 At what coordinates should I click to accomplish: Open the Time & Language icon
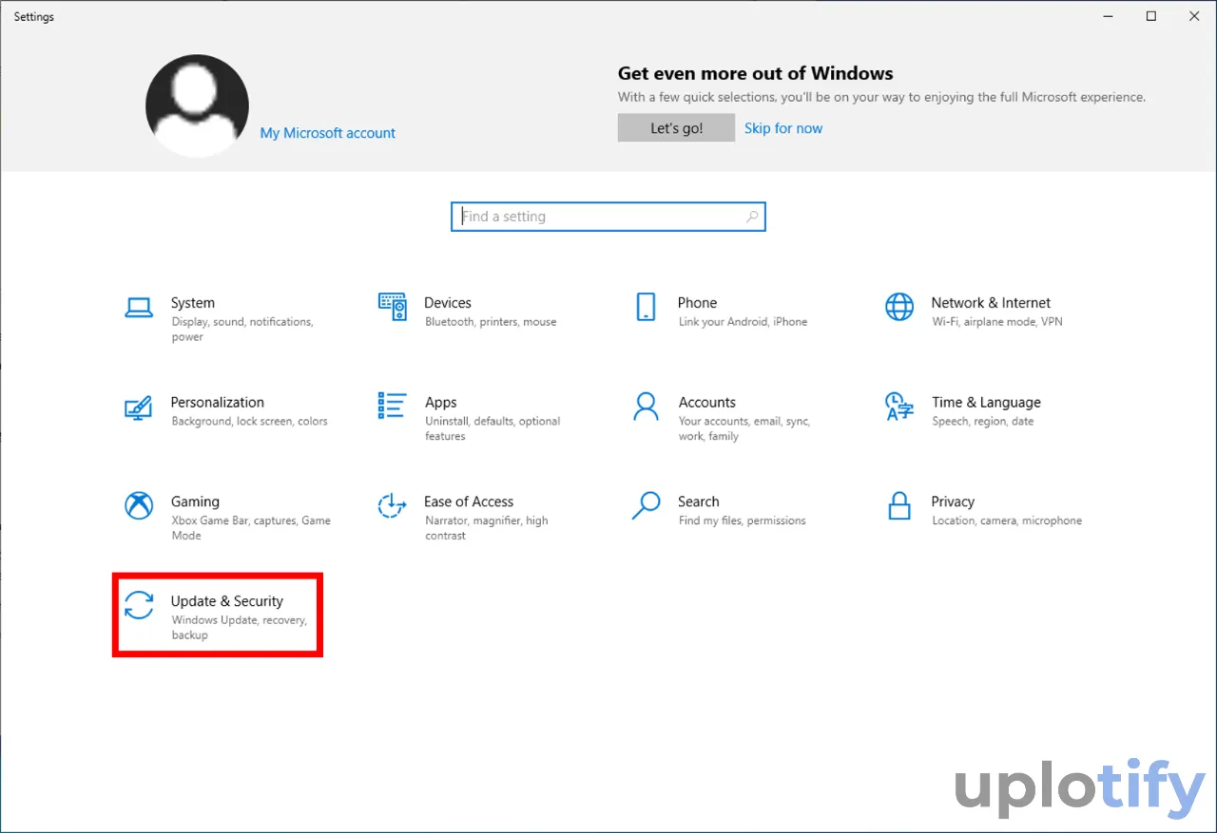coord(898,407)
